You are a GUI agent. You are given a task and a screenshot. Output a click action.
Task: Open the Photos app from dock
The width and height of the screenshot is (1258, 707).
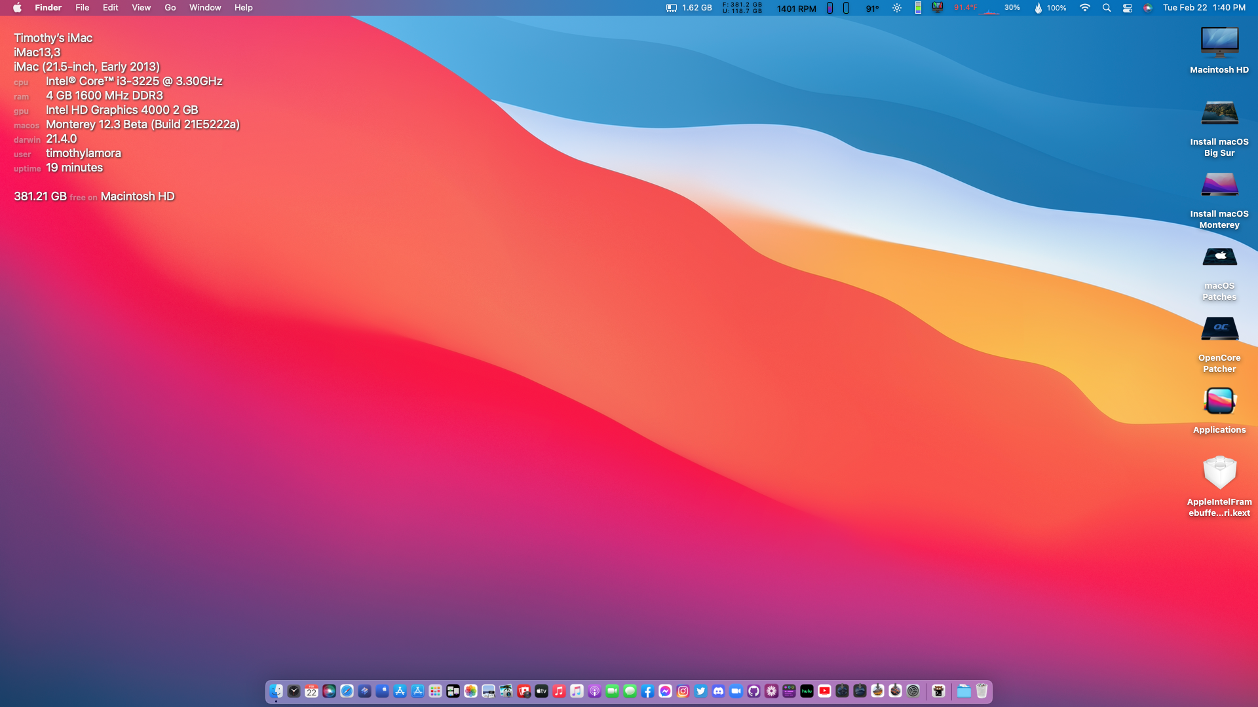pyautogui.click(x=470, y=691)
